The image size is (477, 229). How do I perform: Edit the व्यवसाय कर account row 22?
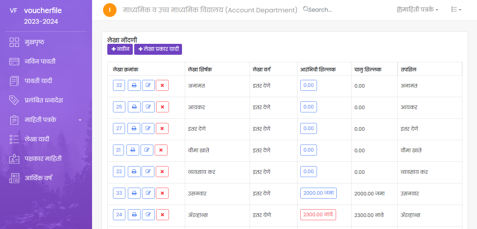pyautogui.click(x=148, y=172)
